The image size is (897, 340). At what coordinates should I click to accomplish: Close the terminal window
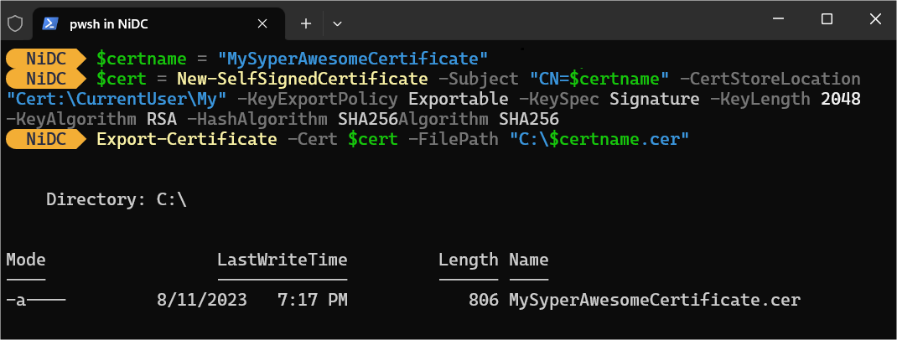[x=873, y=19]
